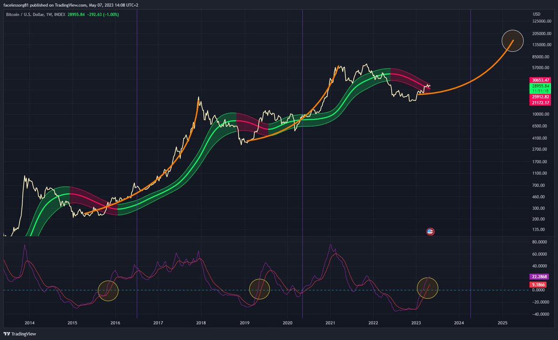Screen dimensions: 558x340
Task: Click the 2021 year label on the time axis
Action: (x=331, y=322)
